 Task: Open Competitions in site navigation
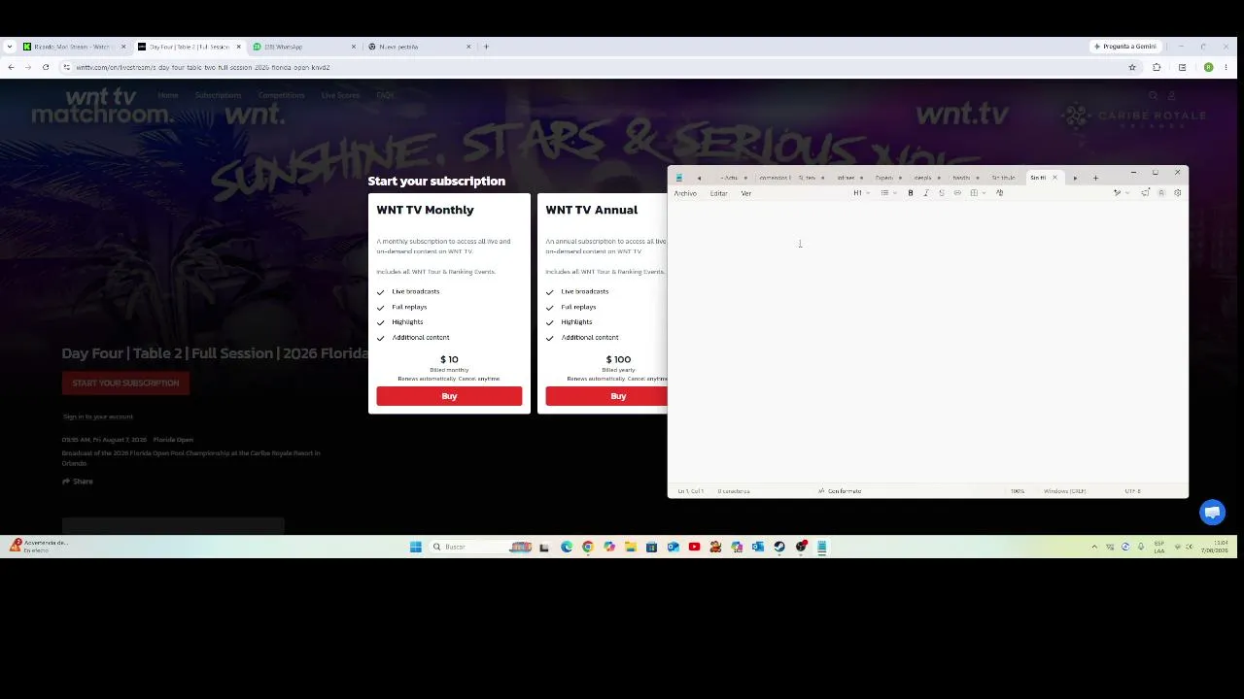281,95
